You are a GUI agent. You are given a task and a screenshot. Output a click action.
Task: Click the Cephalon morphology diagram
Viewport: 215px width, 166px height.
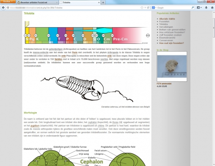(86, 156)
